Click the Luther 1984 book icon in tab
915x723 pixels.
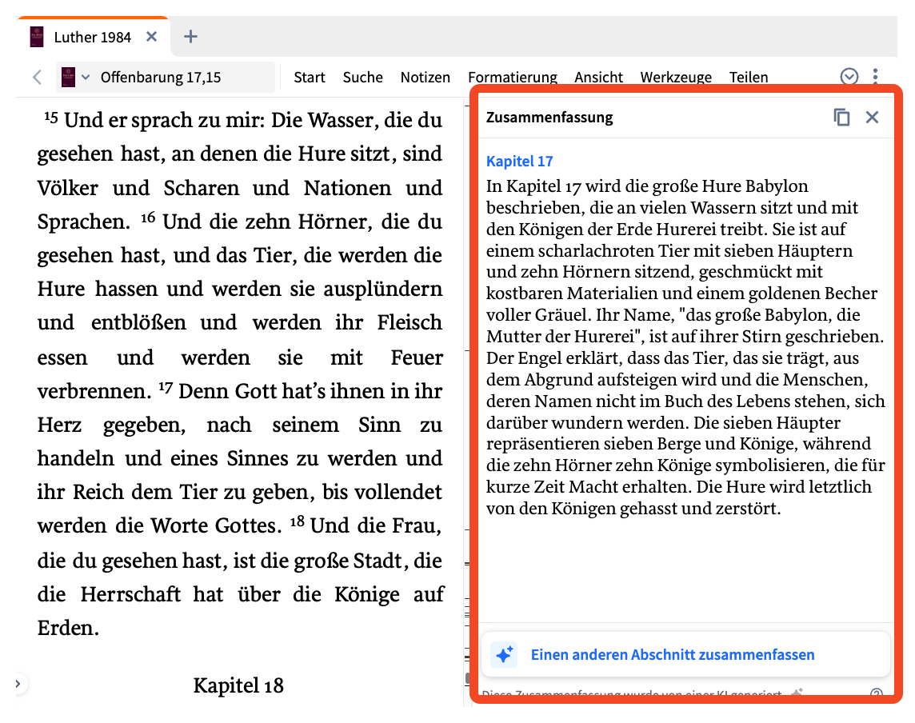pyautogui.click(x=37, y=37)
